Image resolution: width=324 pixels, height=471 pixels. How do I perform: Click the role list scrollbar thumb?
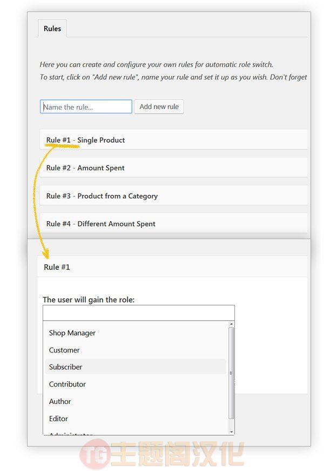pyautogui.click(x=231, y=373)
